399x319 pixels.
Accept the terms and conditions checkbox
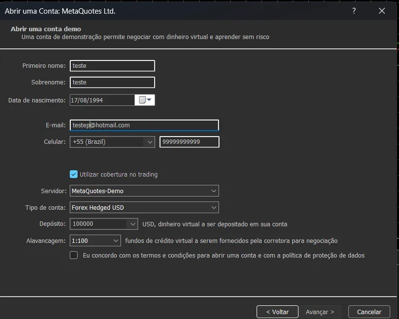click(74, 255)
